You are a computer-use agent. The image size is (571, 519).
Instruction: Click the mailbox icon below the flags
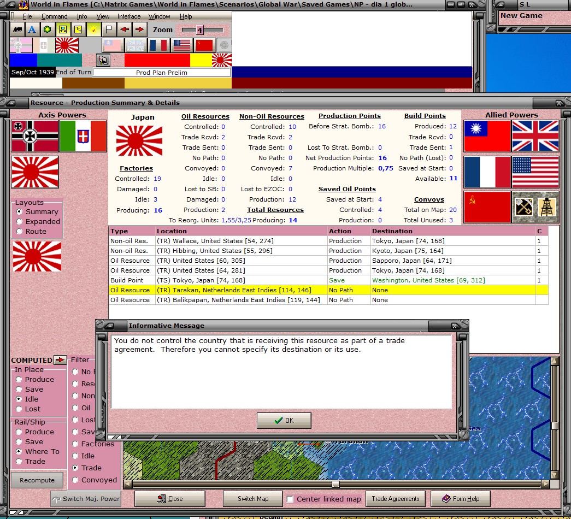click(103, 60)
